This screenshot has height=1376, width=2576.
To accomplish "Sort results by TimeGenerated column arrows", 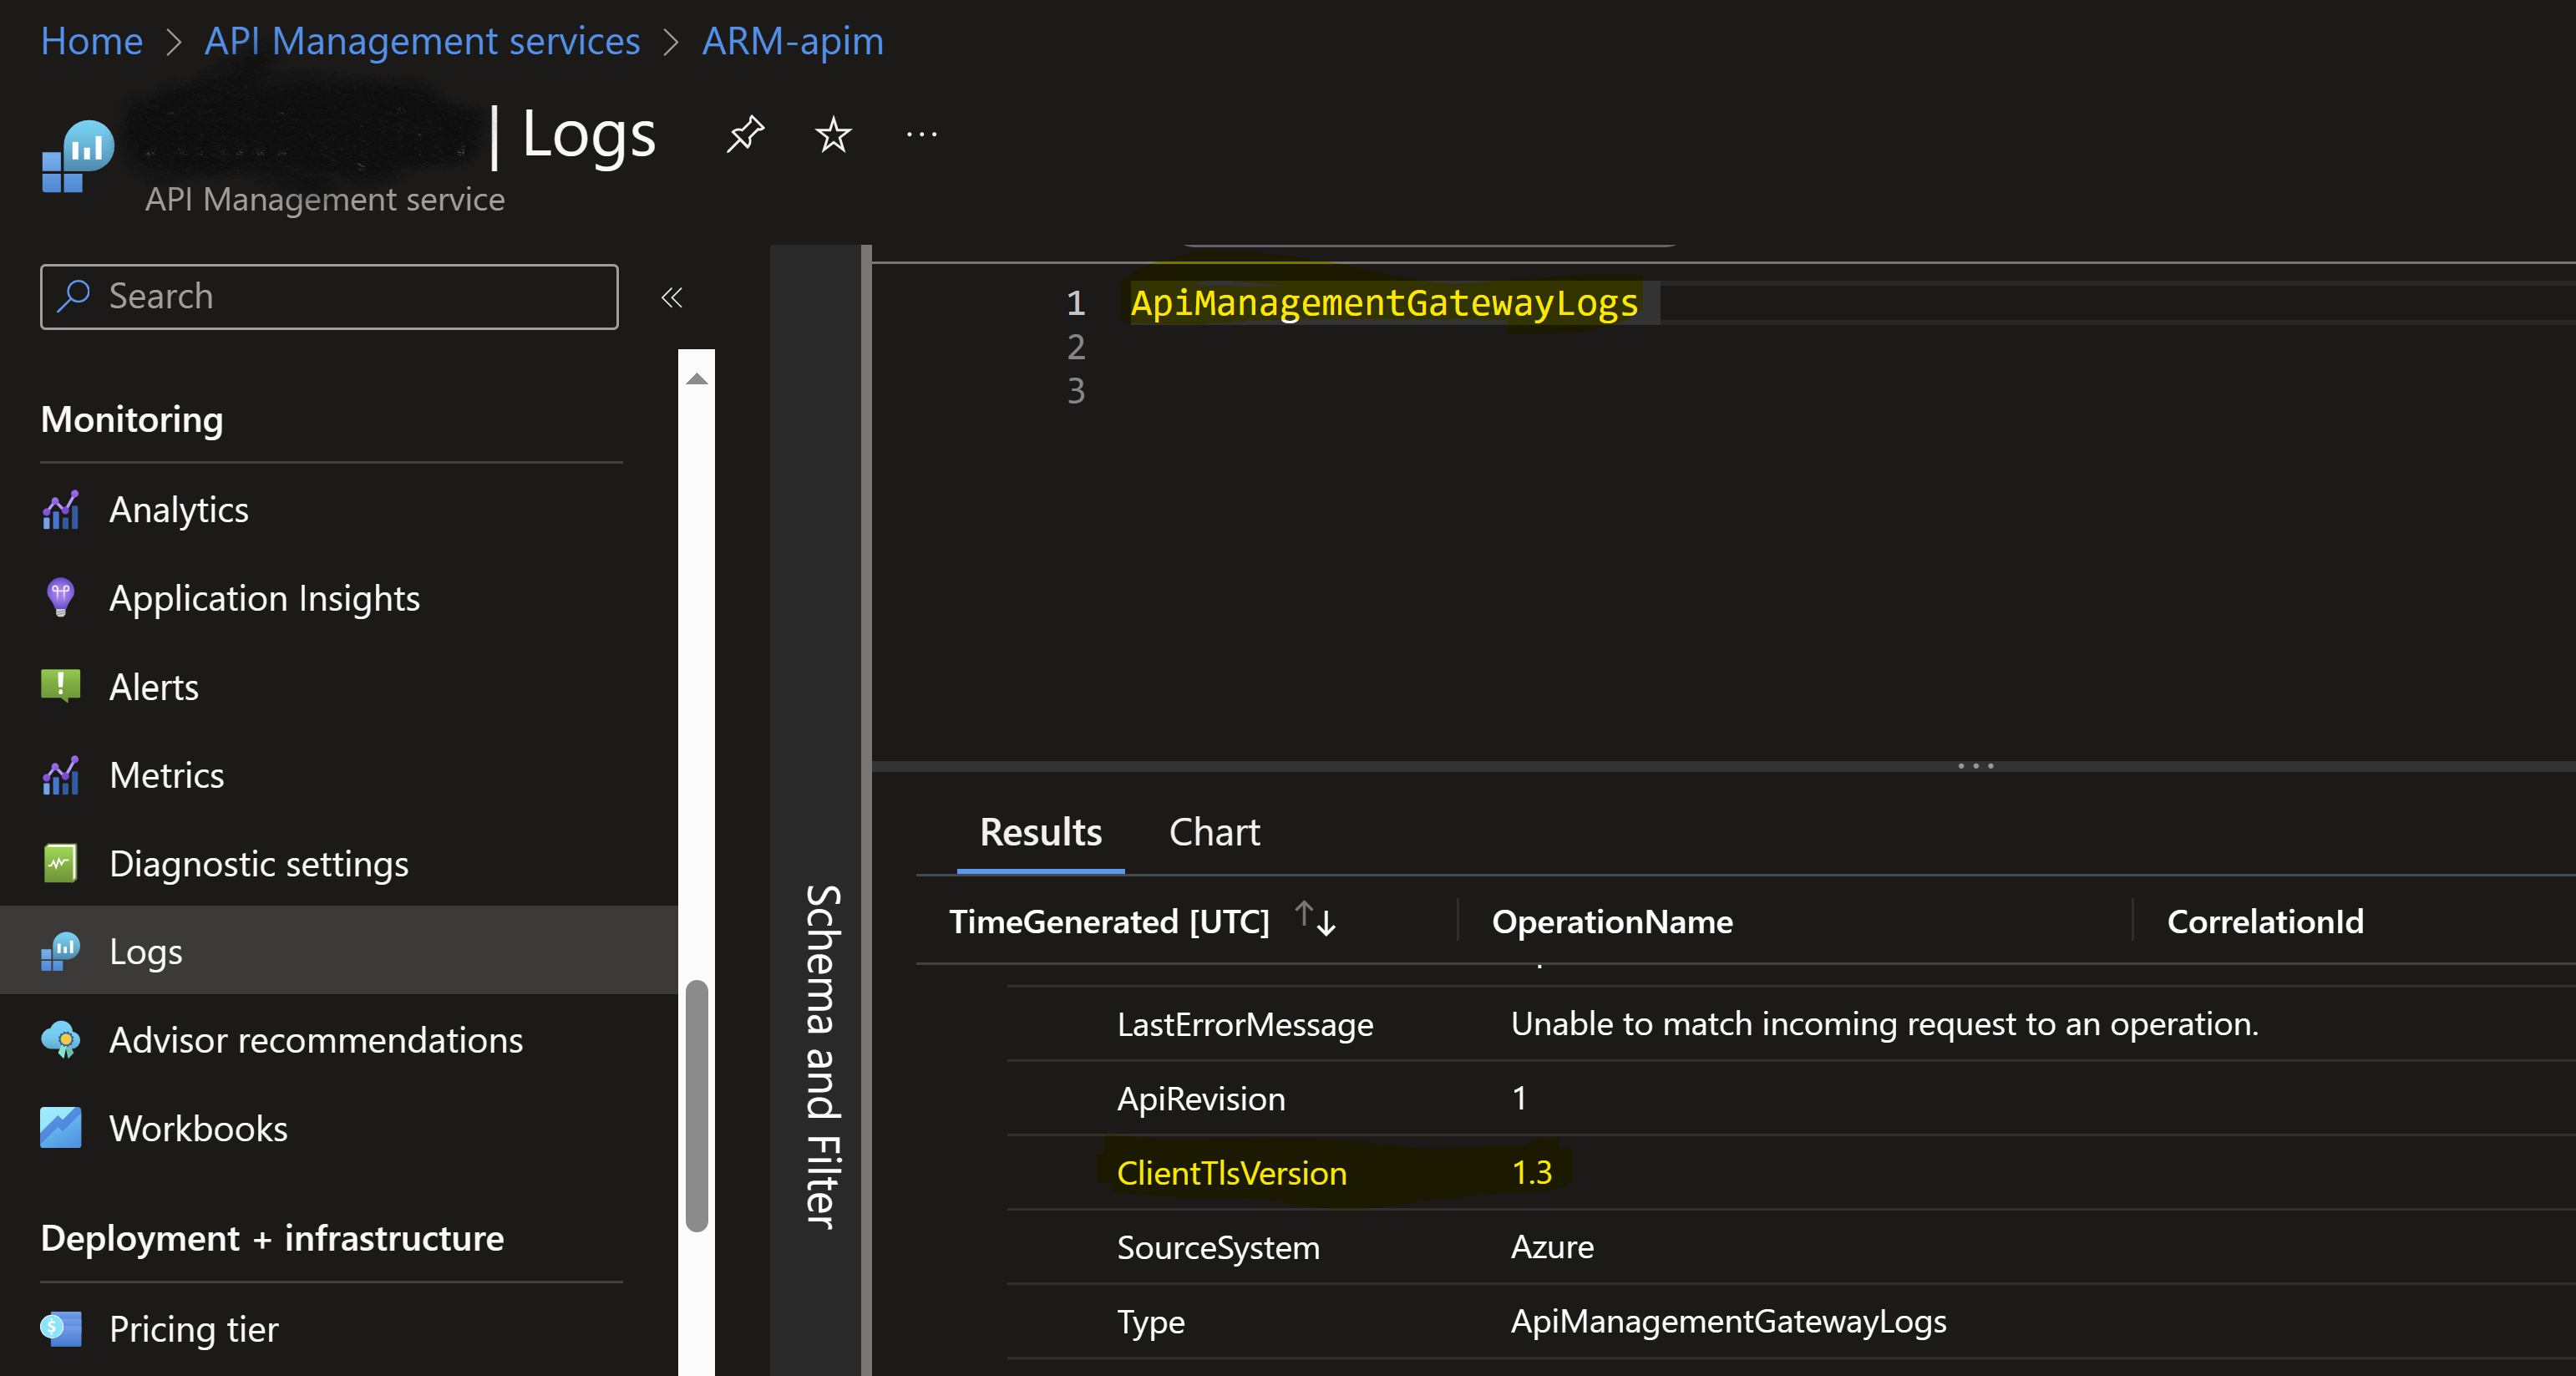I will [x=1315, y=919].
